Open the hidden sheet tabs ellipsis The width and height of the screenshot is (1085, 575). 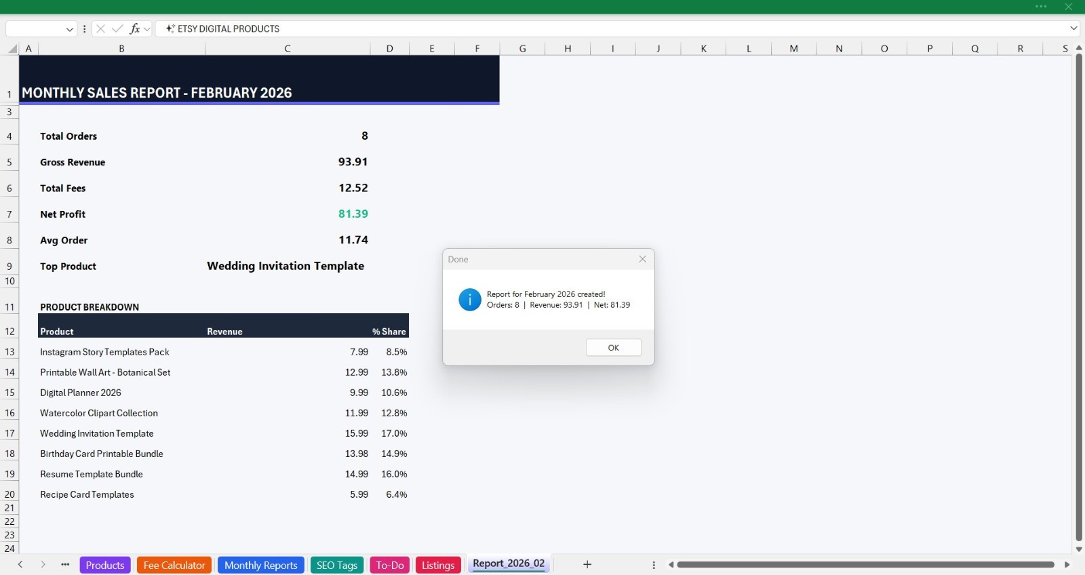coord(65,564)
